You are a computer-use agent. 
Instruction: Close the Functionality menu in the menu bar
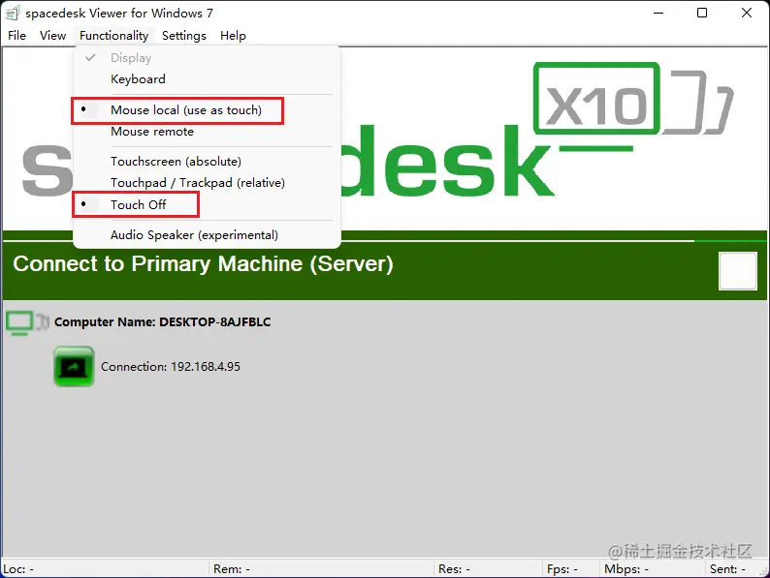point(113,35)
